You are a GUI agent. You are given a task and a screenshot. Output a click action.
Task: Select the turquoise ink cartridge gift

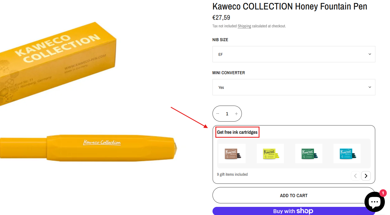tap(347, 154)
